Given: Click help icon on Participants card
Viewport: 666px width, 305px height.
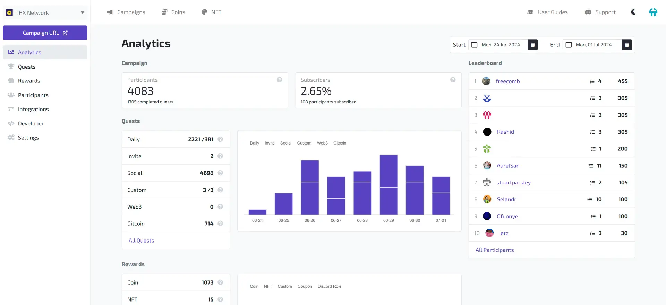Looking at the screenshot, I should 279,80.
